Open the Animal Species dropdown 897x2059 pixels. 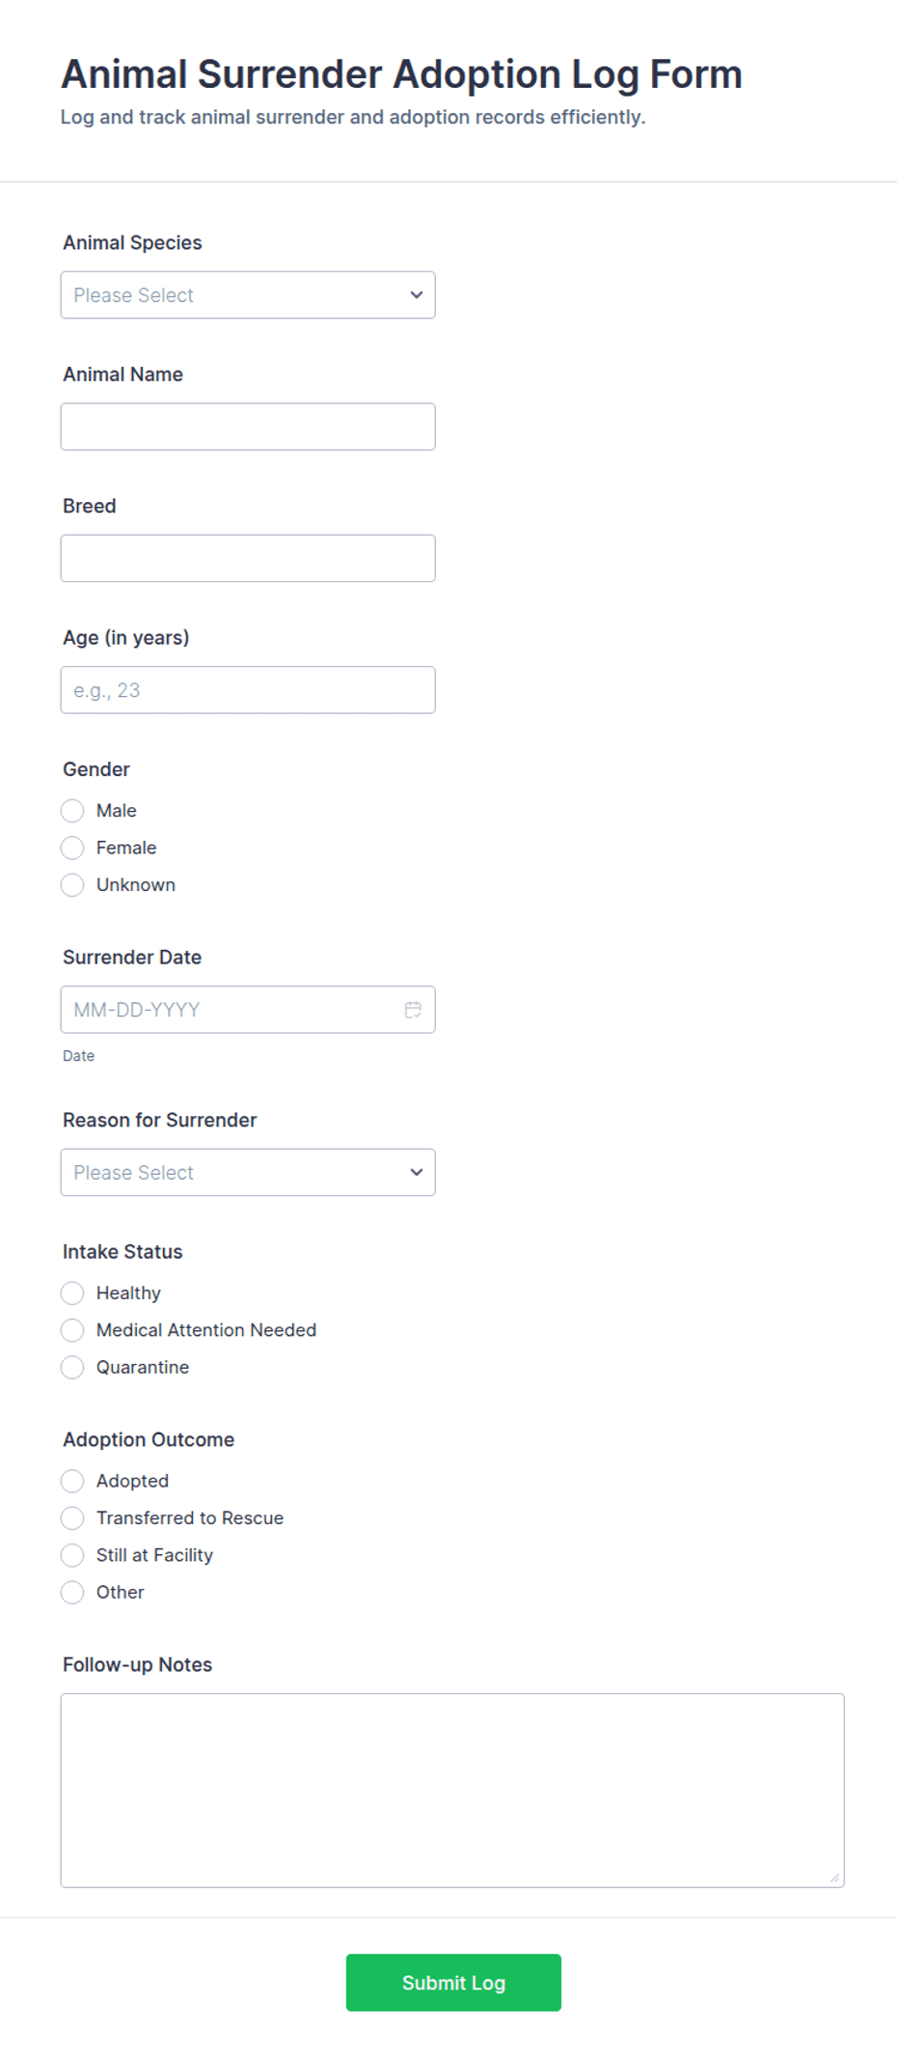(x=247, y=294)
